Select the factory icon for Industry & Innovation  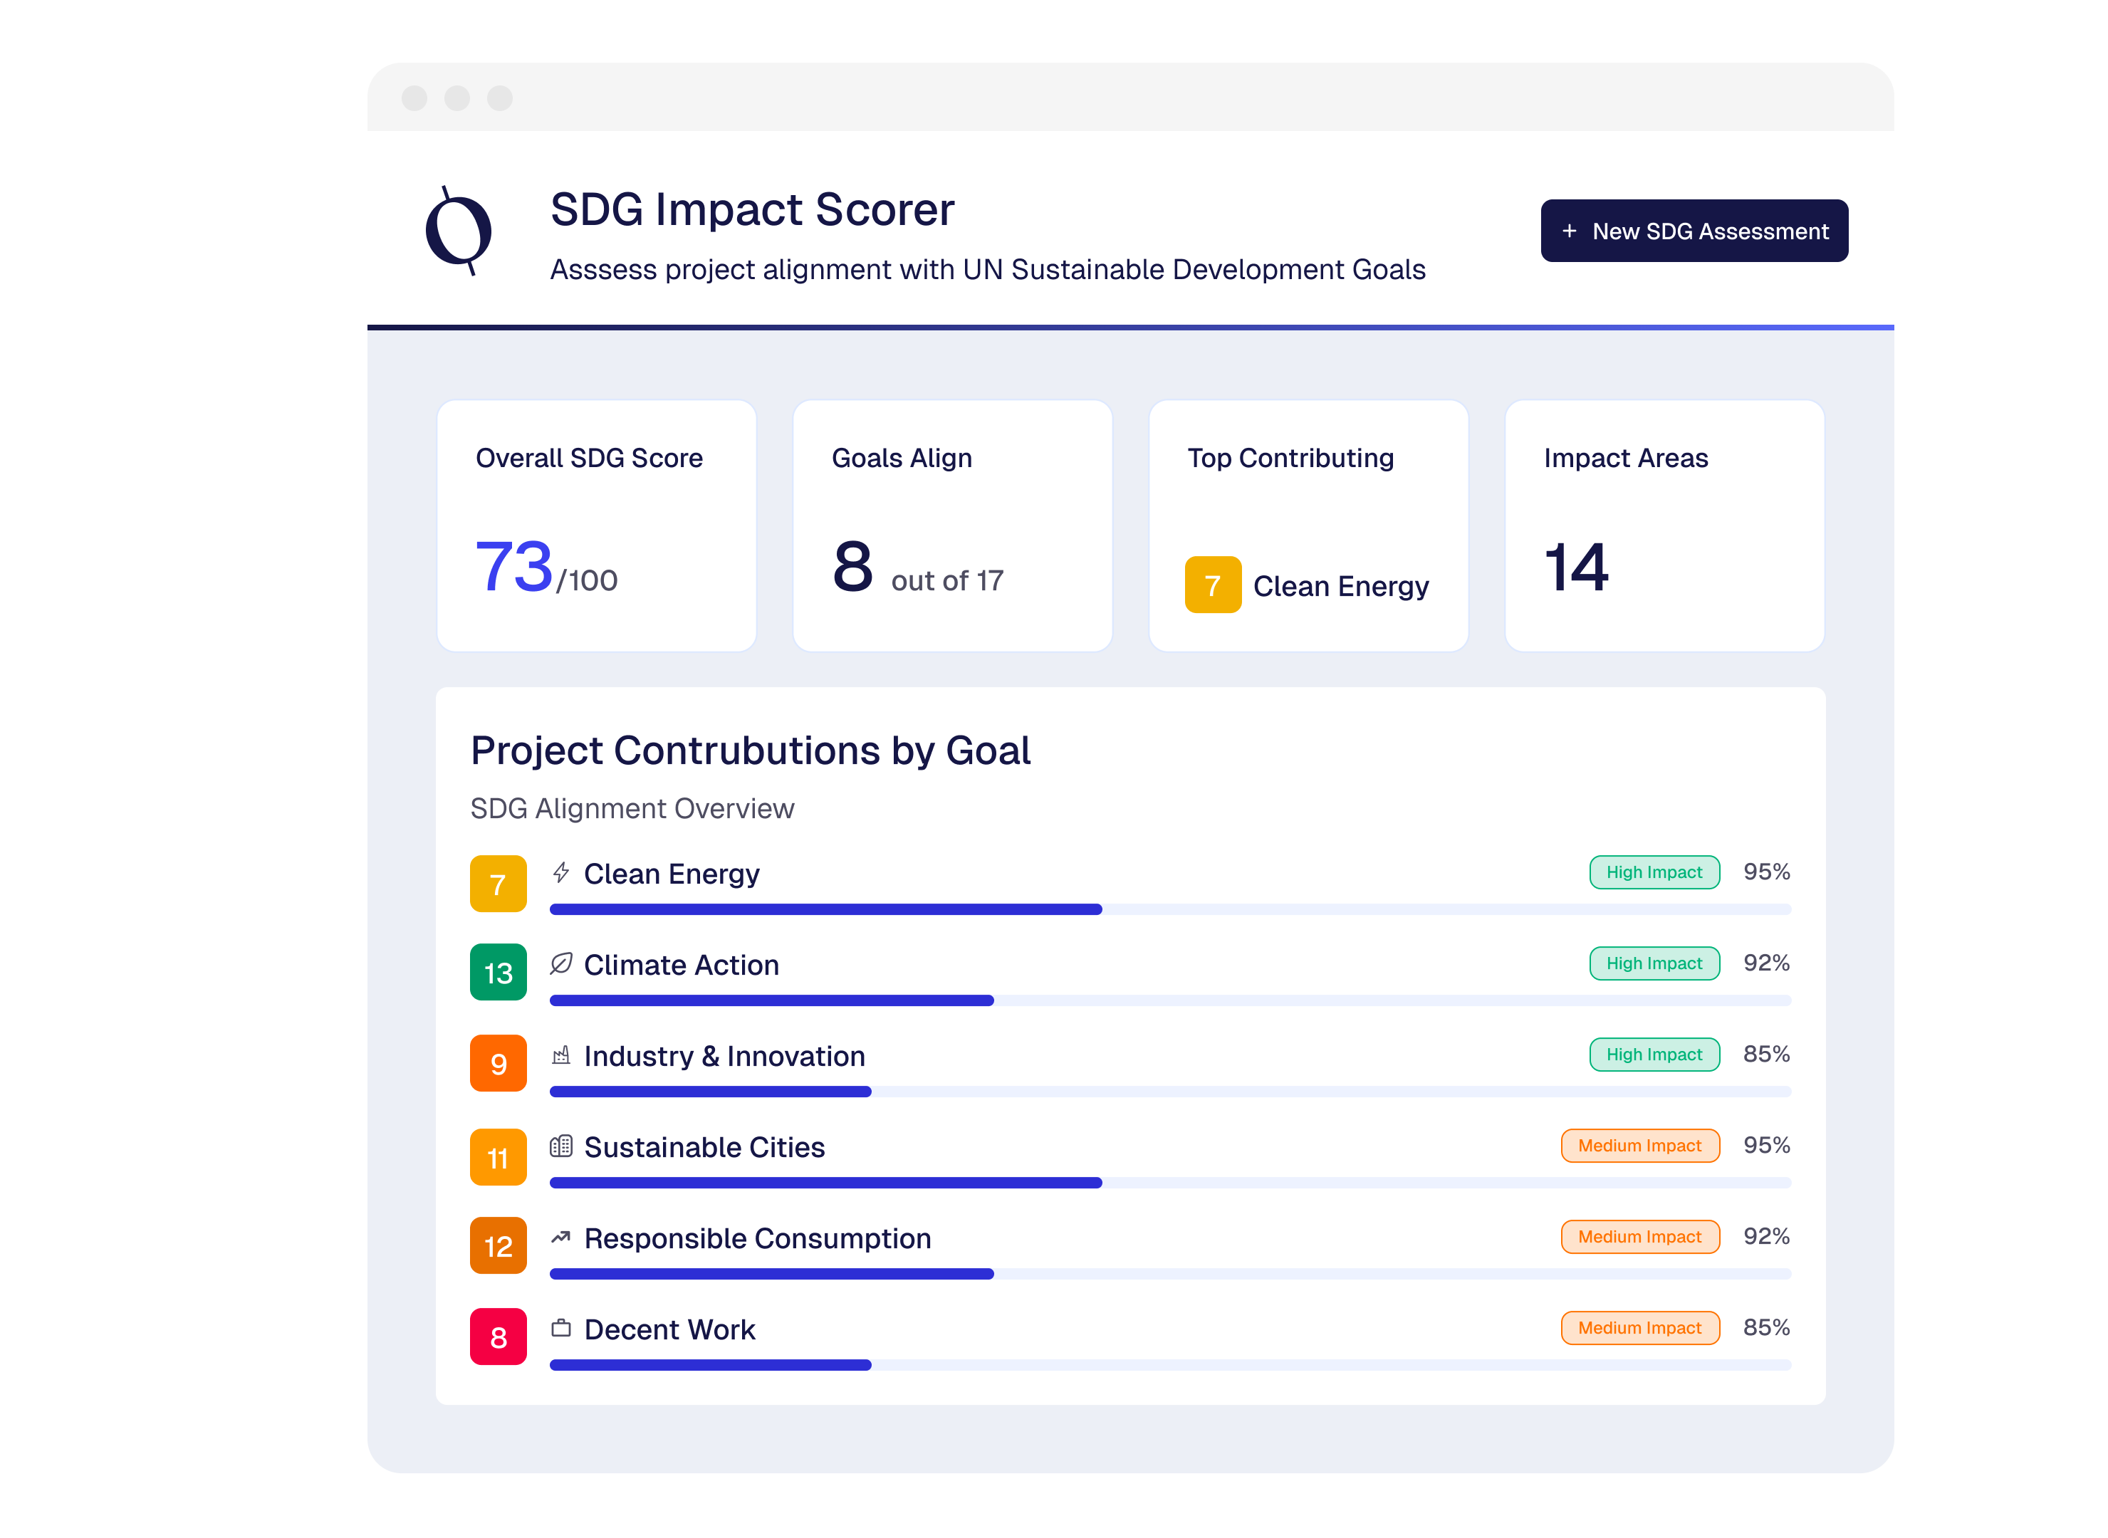click(x=560, y=1055)
